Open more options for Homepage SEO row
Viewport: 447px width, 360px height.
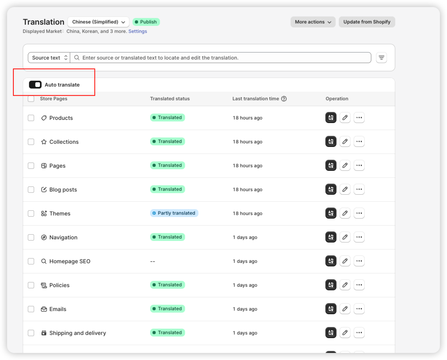[359, 261]
